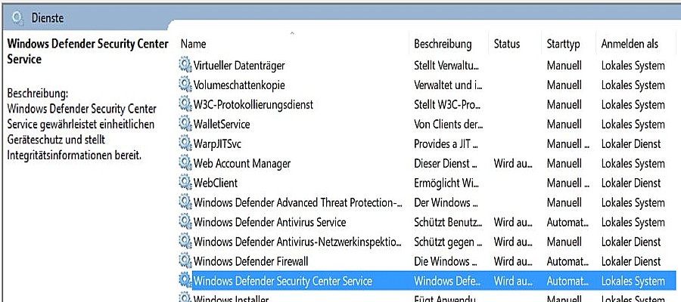The image size is (681, 302).
Task: Select the W3C-Protokollierungsdienst service gear icon
Action: [185, 104]
